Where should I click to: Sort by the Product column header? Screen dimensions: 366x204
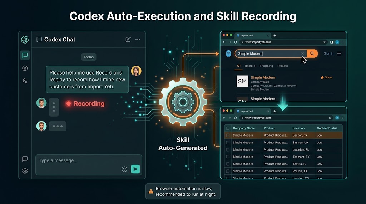(269, 128)
